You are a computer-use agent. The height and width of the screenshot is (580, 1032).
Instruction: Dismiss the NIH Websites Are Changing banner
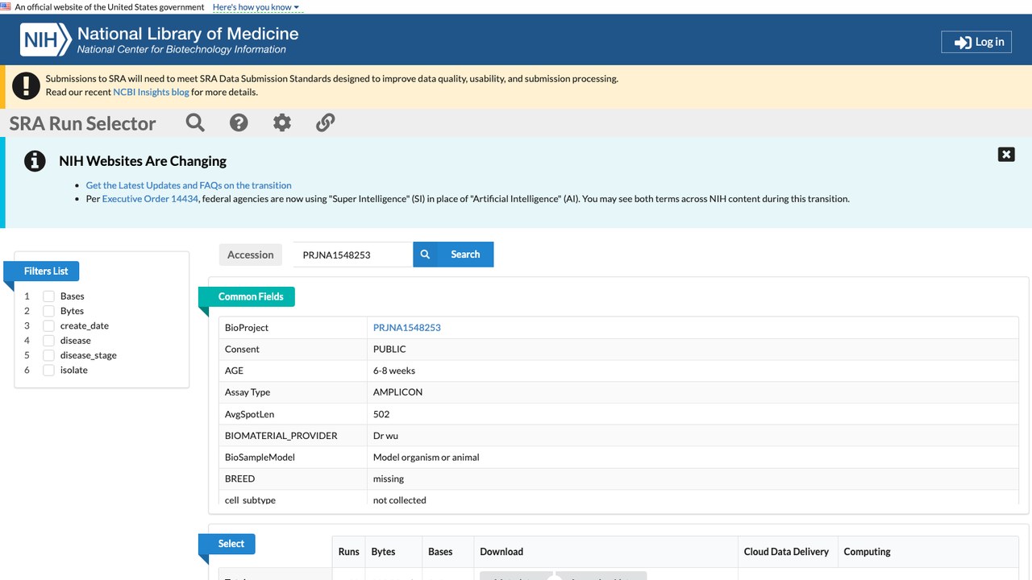tap(1006, 154)
